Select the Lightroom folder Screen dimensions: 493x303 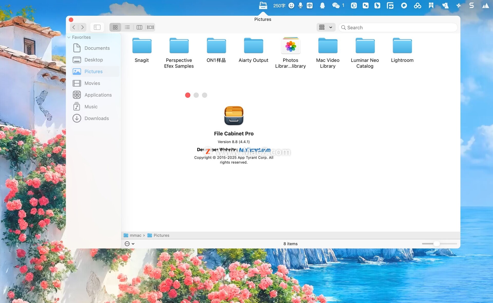[402, 46]
